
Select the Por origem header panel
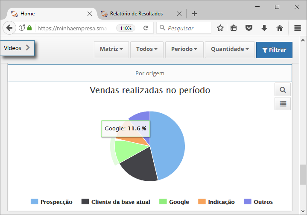tap(150, 73)
